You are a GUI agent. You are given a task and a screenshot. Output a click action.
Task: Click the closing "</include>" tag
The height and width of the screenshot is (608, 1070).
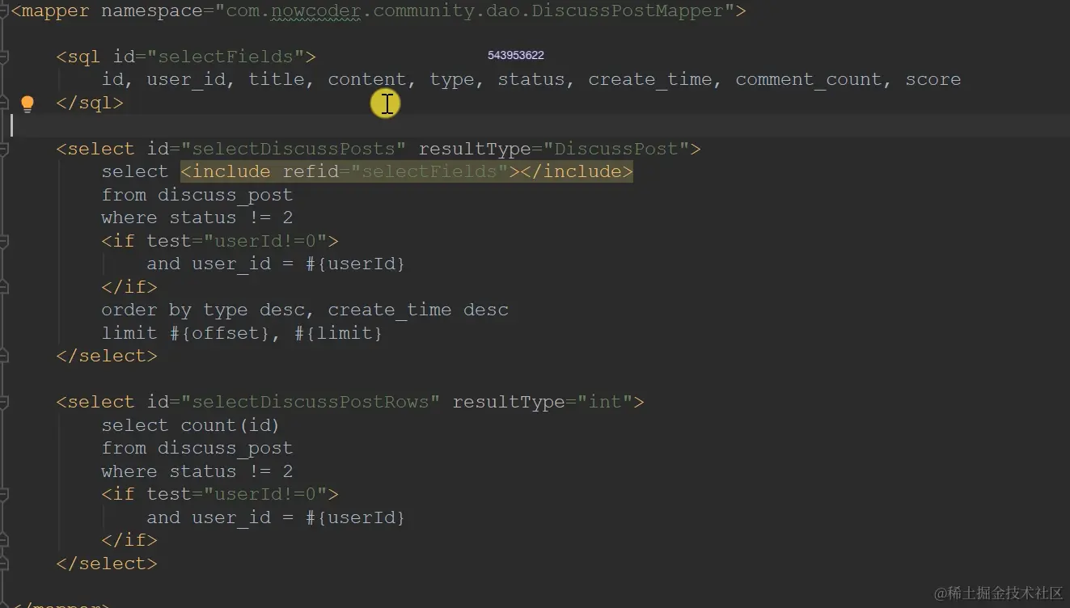pos(576,171)
